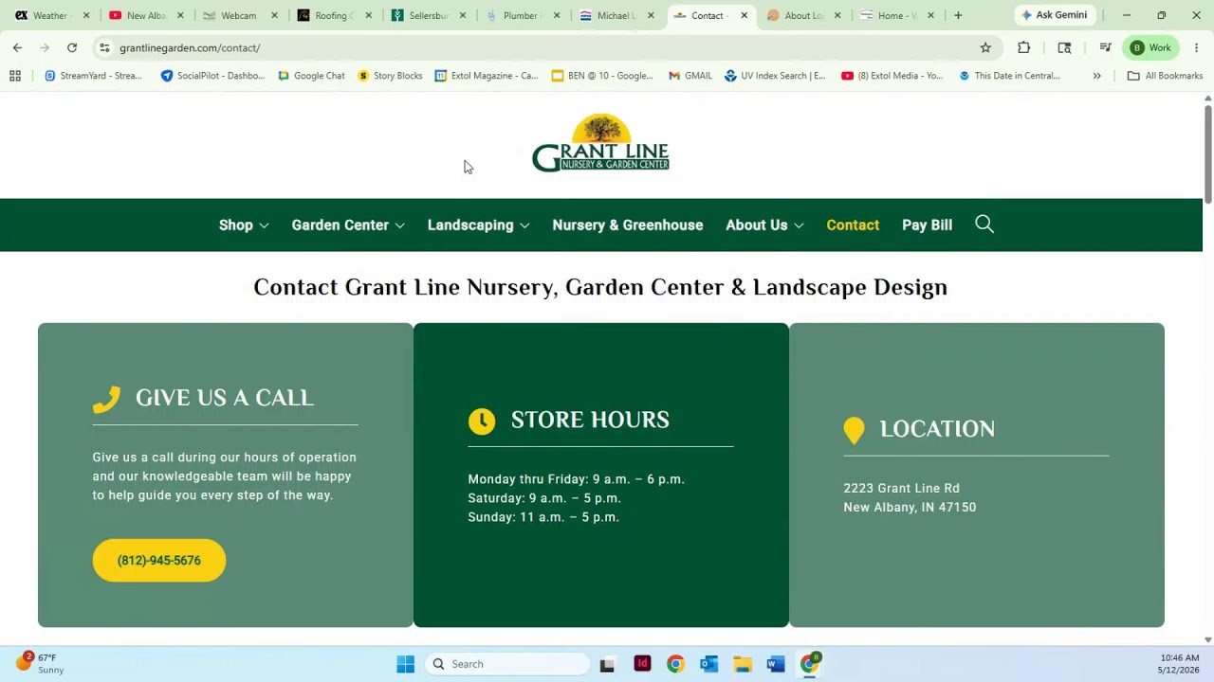
Task: Open the Chrome extensions puzzle icon
Action: point(1023,47)
